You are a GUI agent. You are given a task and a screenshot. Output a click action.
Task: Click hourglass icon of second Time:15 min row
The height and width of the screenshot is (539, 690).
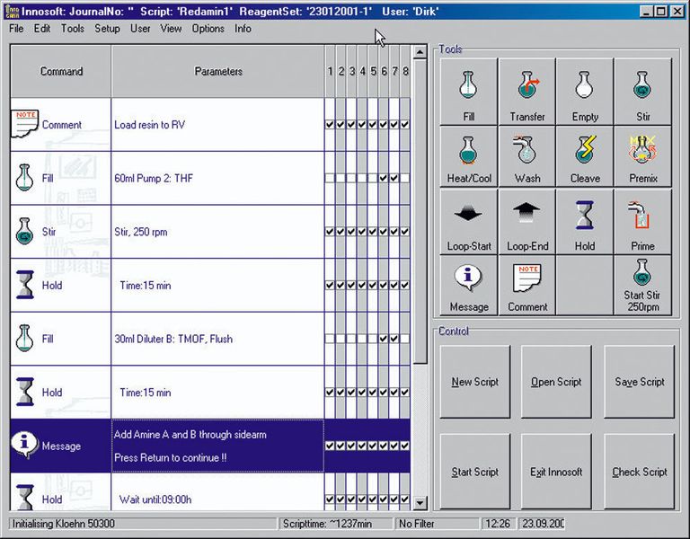pos(24,392)
